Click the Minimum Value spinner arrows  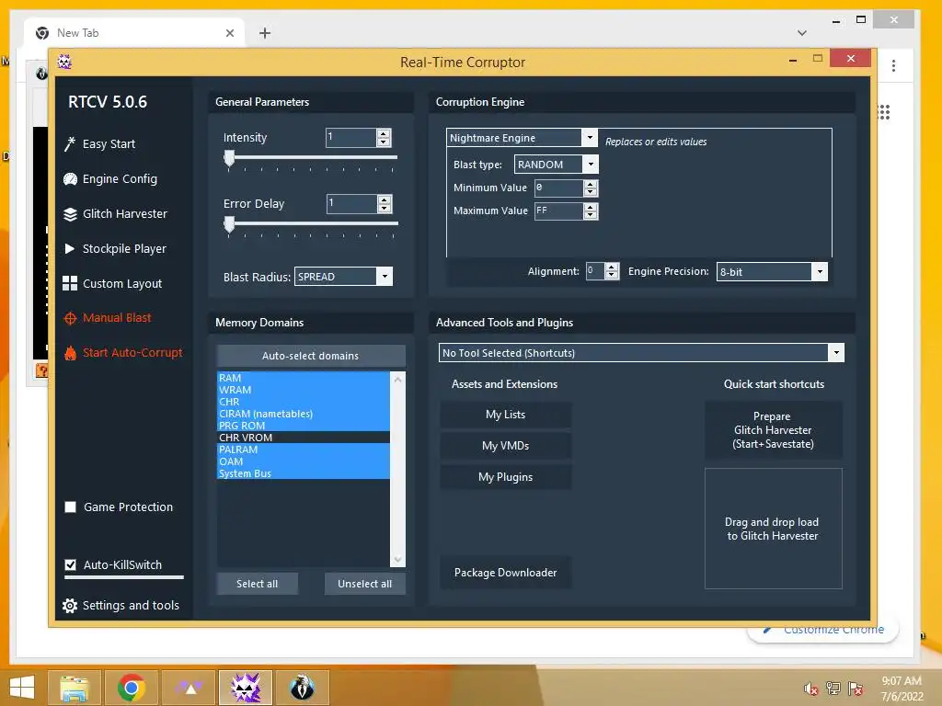pyautogui.click(x=591, y=188)
